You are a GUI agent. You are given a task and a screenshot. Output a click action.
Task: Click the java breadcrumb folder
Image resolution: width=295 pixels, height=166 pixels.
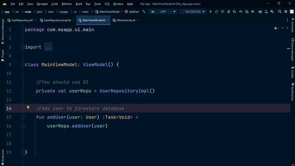[x=39, y=12]
